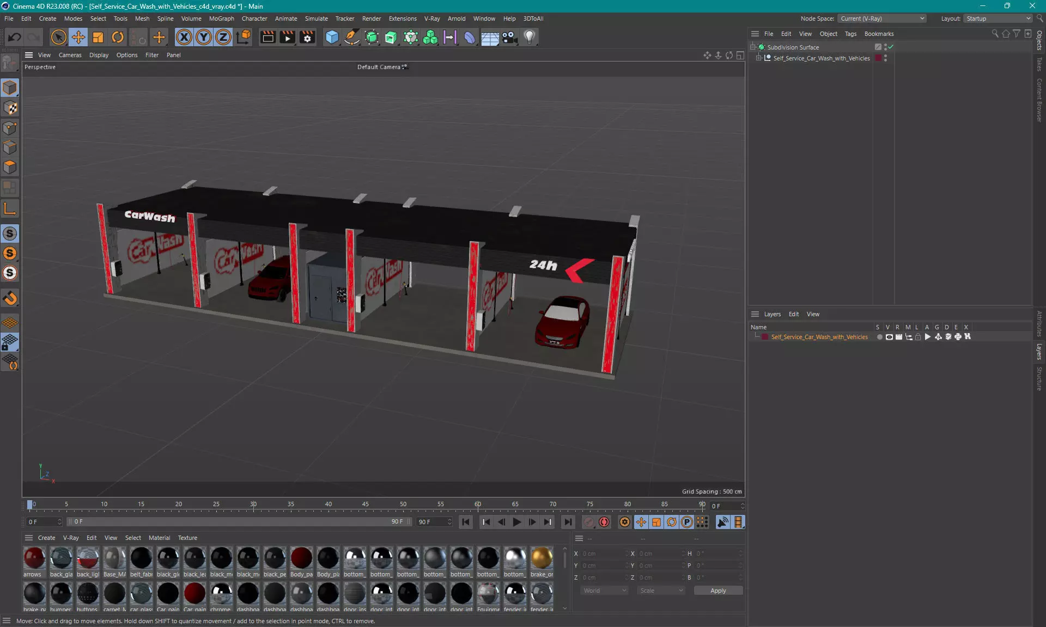This screenshot has width=1046, height=627.
Task: Click the X position input field
Action: coord(604,554)
